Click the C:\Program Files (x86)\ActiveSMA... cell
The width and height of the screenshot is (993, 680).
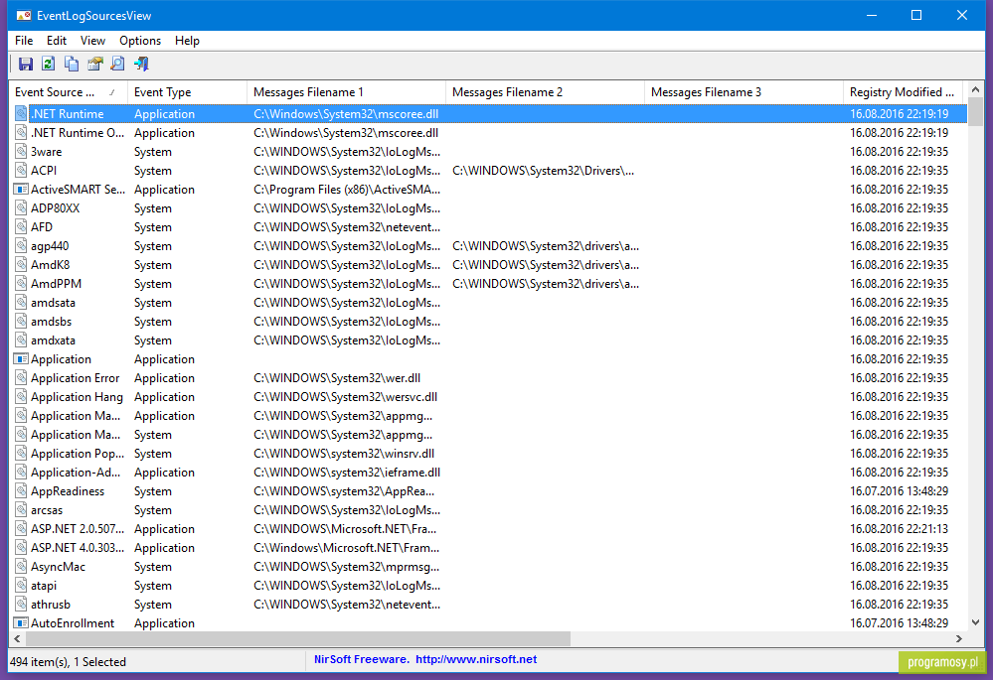point(347,190)
